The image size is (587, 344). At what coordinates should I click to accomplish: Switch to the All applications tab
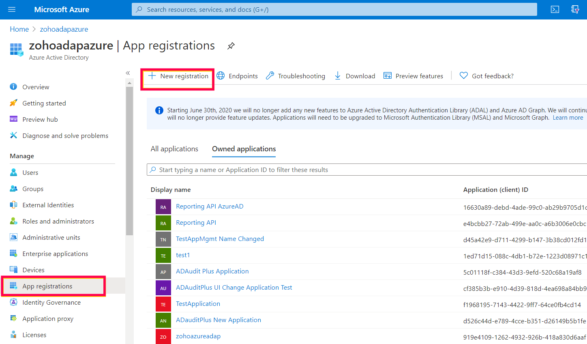tap(174, 149)
